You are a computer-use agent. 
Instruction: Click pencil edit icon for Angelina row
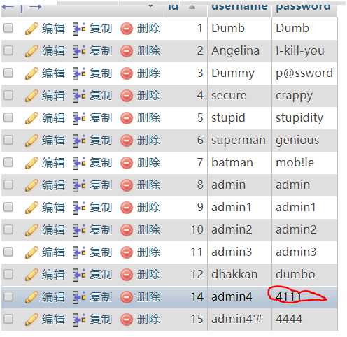(31, 51)
